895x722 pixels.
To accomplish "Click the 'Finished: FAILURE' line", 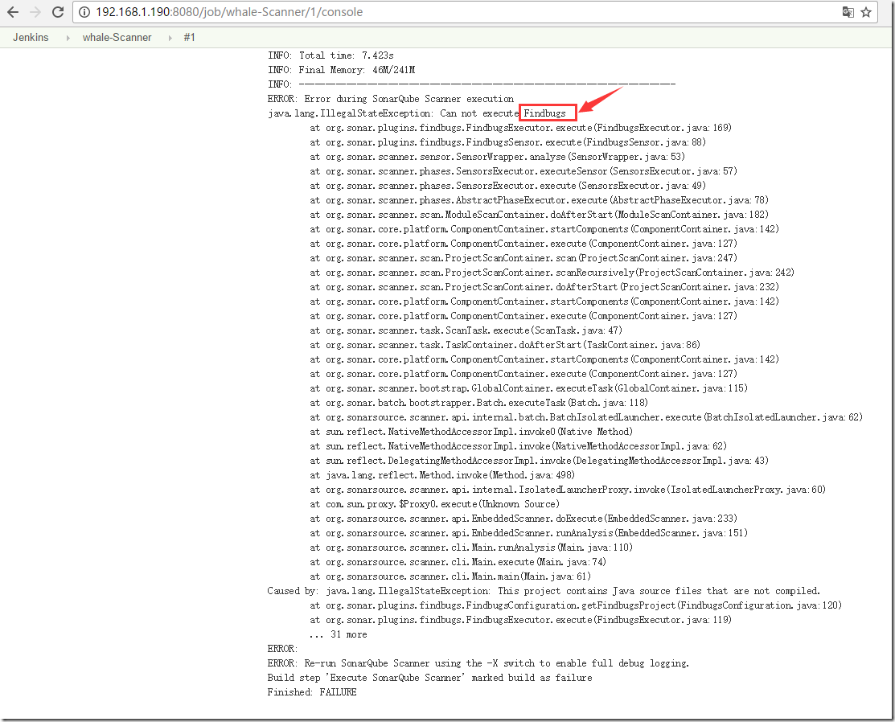I will pos(312,692).
